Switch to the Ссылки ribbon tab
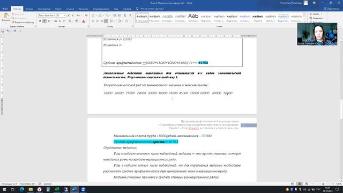The width and height of the screenshot is (343, 193). click(70, 9)
